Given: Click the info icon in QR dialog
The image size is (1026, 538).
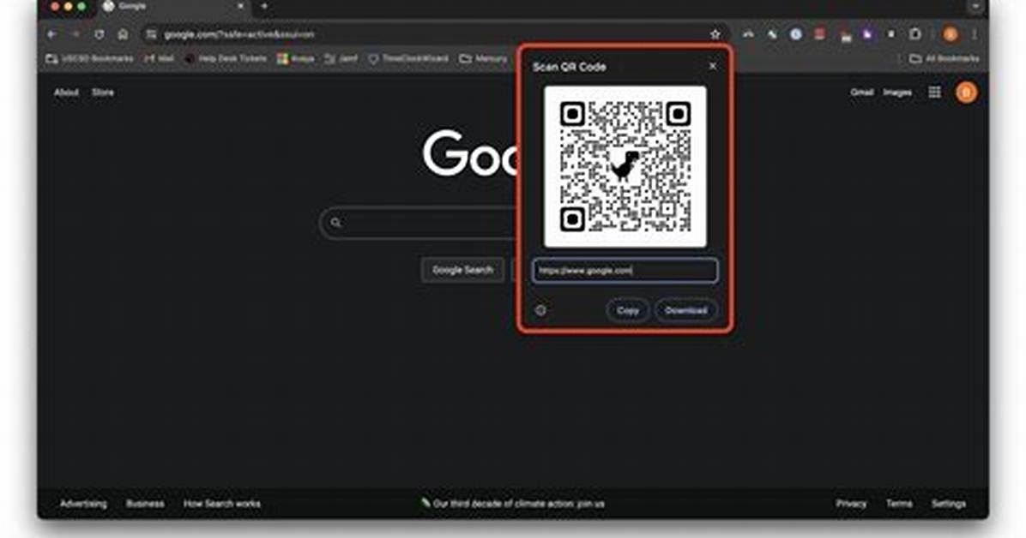Looking at the screenshot, I should tap(540, 310).
